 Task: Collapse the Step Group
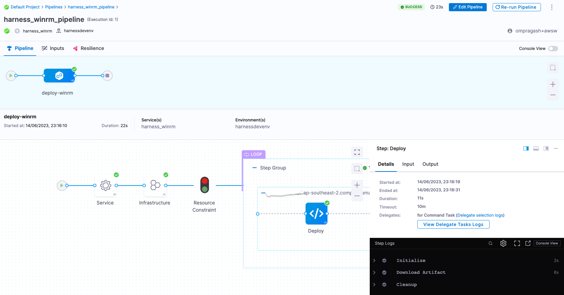(255, 168)
